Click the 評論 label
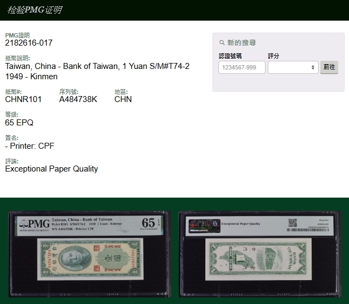Image resolution: width=349 pixels, height=304 pixels. [x=11, y=161]
